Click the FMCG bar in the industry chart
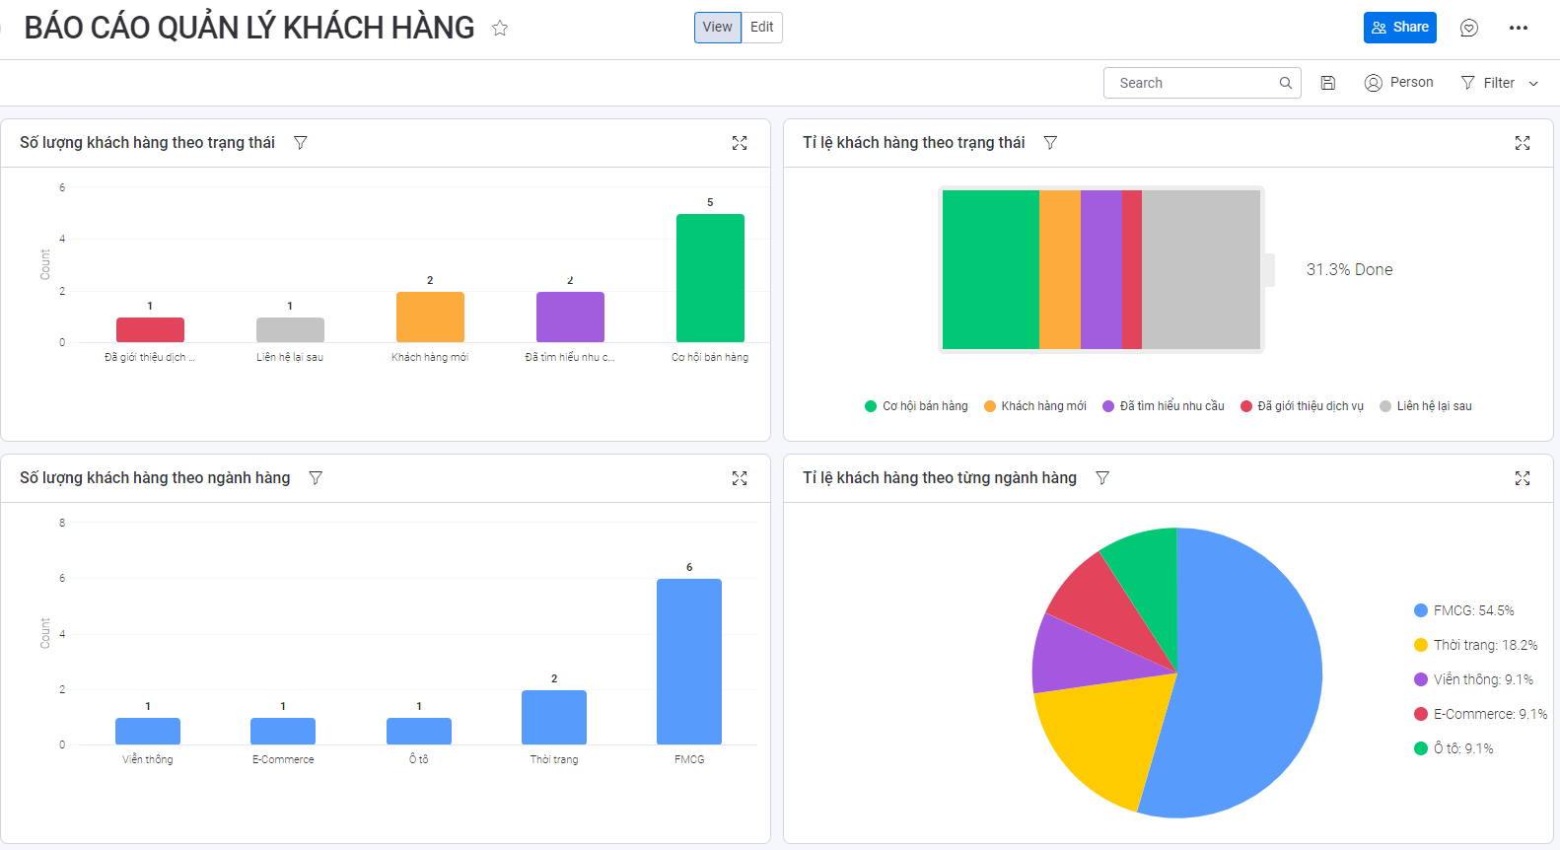Image resolution: width=1560 pixels, height=850 pixels. [x=688, y=661]
